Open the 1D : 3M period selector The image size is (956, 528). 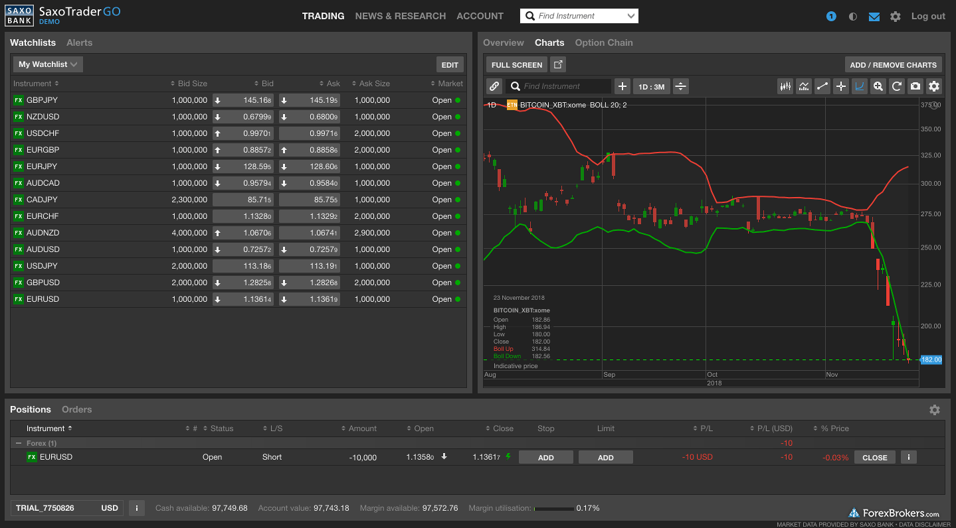pos(651,86)
